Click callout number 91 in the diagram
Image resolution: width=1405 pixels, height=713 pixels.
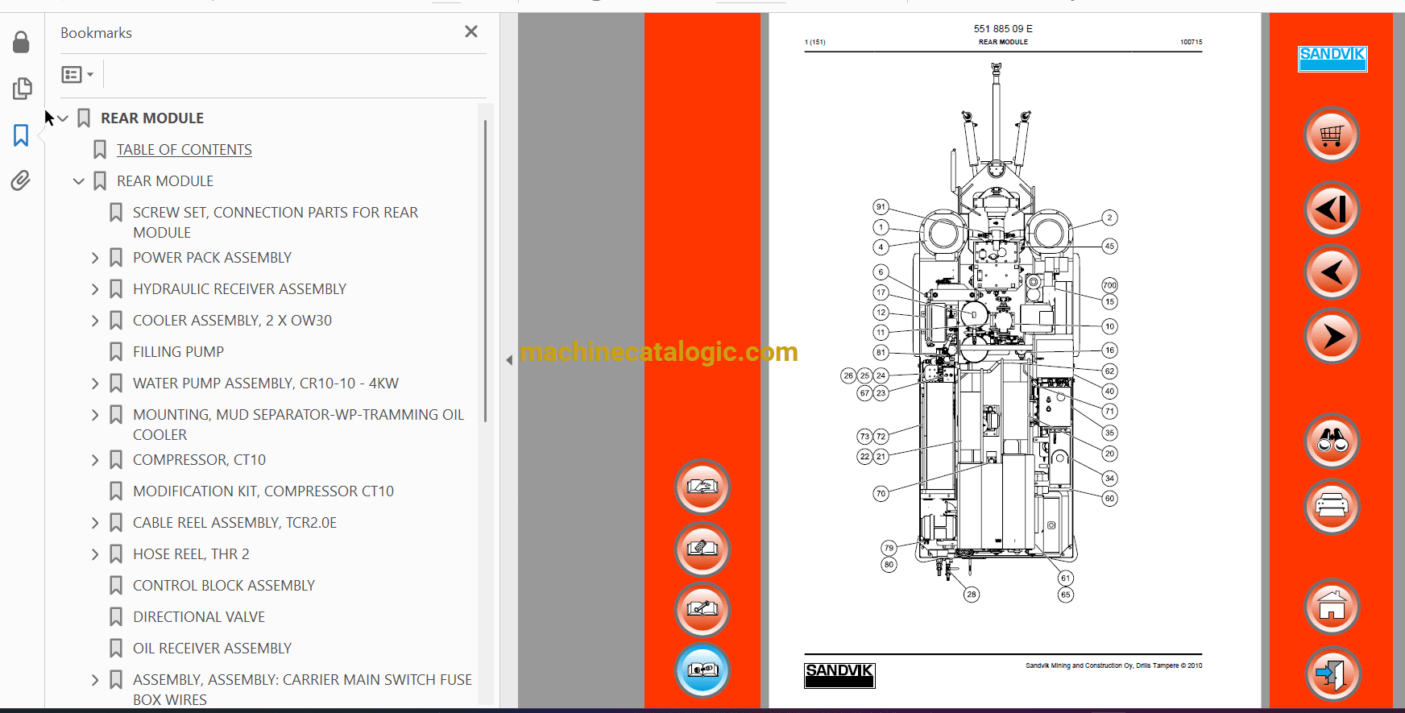(881, 207)
